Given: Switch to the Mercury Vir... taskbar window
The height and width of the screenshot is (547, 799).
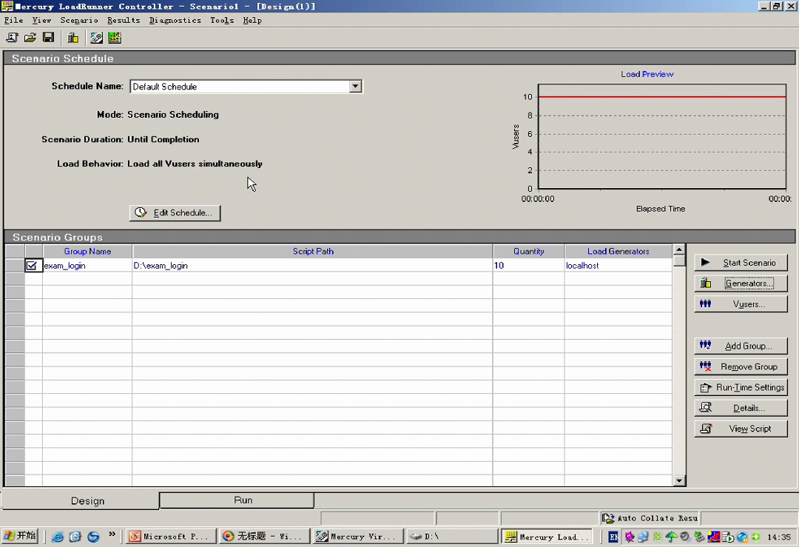Looking at the screenshot, I should 358,537.
